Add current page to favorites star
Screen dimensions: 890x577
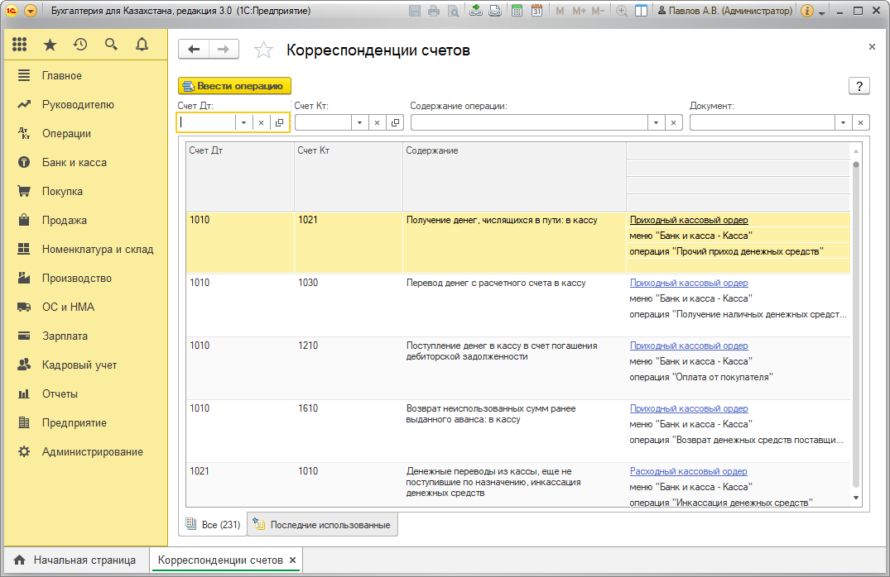pyautogui.click(x=263, y=50)
